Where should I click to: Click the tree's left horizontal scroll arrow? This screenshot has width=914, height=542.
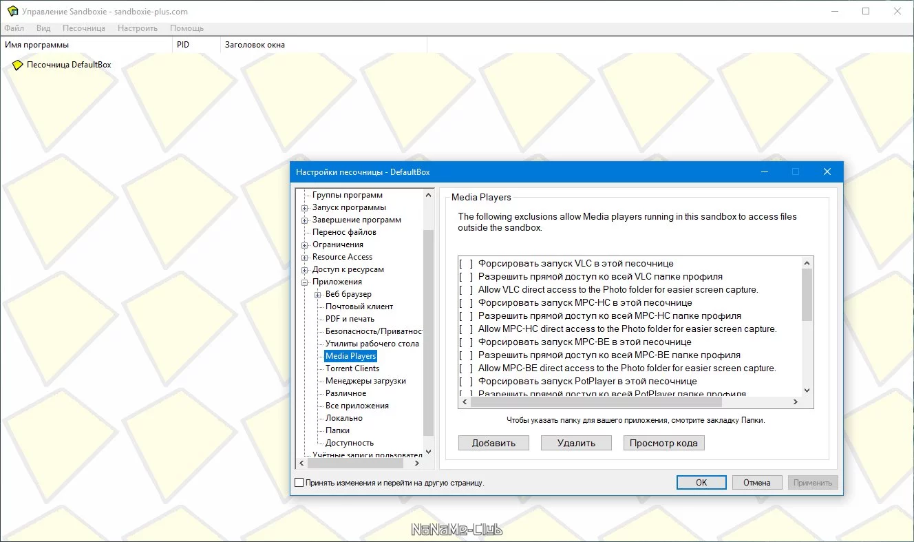click(301, 463)
